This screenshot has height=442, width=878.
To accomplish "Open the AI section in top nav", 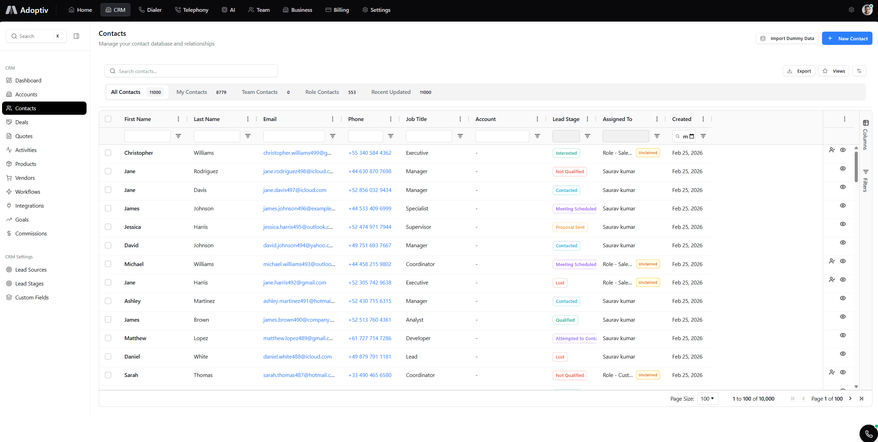I will (228, 10).
